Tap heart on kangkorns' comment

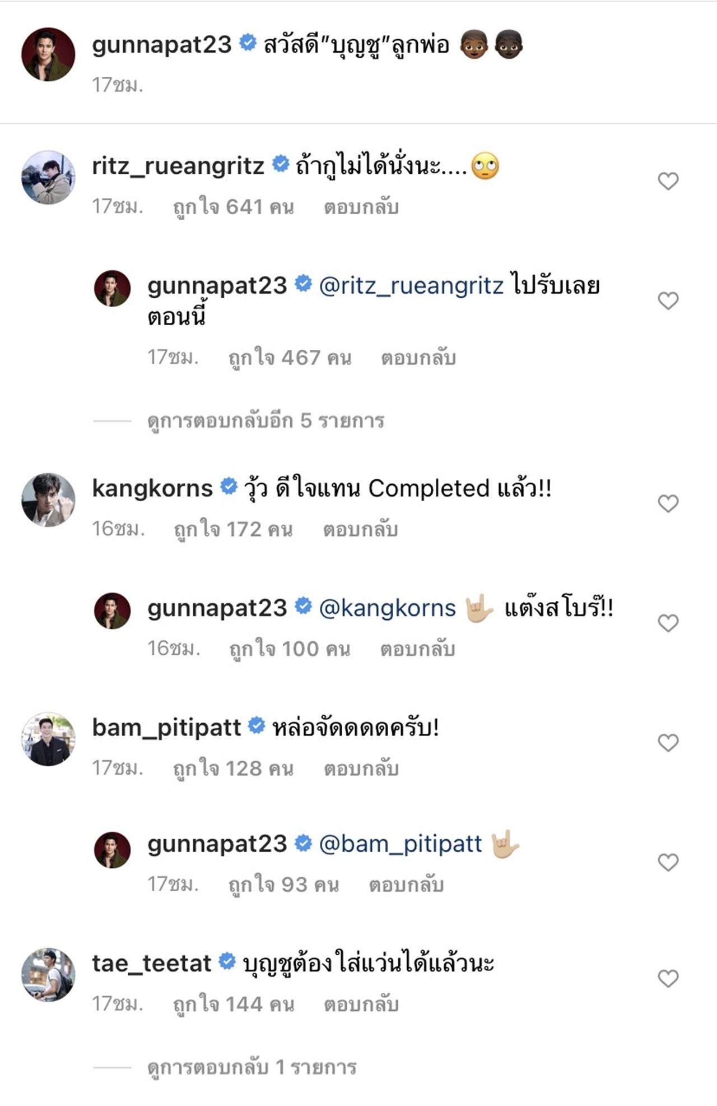[668, 503]
